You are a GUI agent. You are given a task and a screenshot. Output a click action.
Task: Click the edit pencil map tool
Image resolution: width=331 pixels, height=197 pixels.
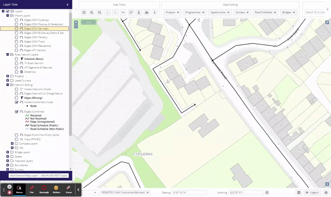[x=131, y=12]
